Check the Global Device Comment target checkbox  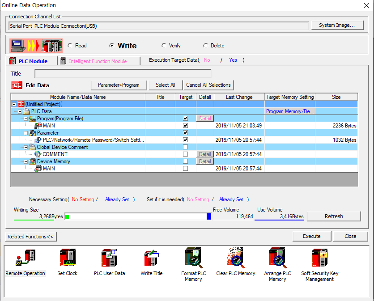click(x=185, y=147)
